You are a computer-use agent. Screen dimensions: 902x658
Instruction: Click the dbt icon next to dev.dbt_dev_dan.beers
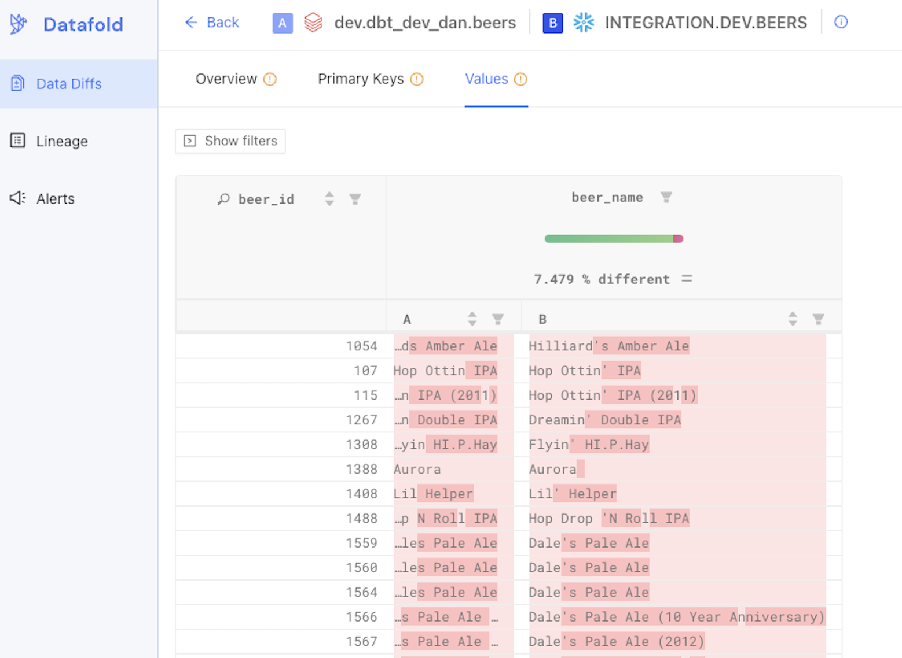coord(313,23)
